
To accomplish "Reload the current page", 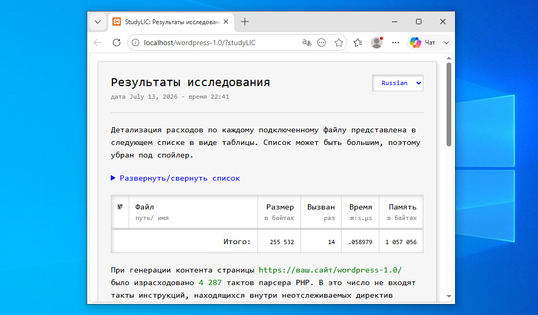I will coord(117,43).
